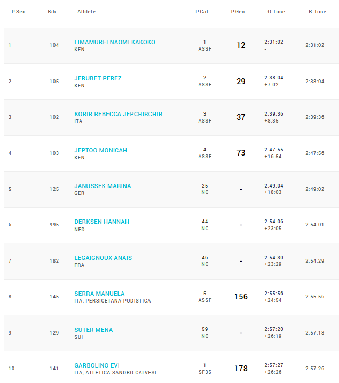Sort by Bib column header
Viewport: 339px width, 383px height.
pyautogui.click(x=52, y=12)
